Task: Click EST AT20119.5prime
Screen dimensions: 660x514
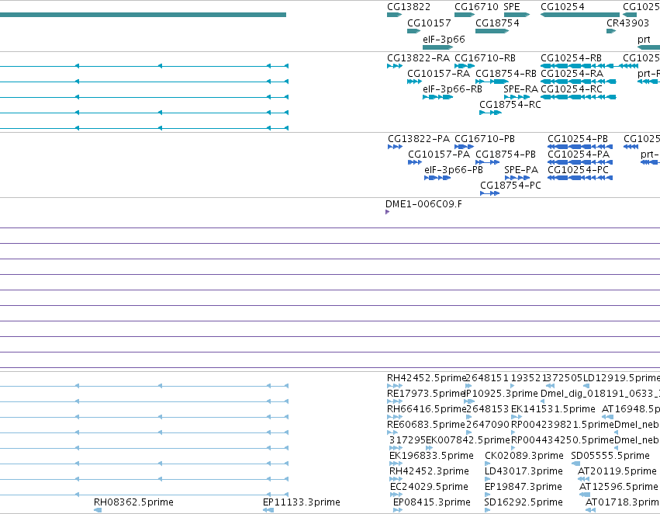Action: tap(617, 471)
